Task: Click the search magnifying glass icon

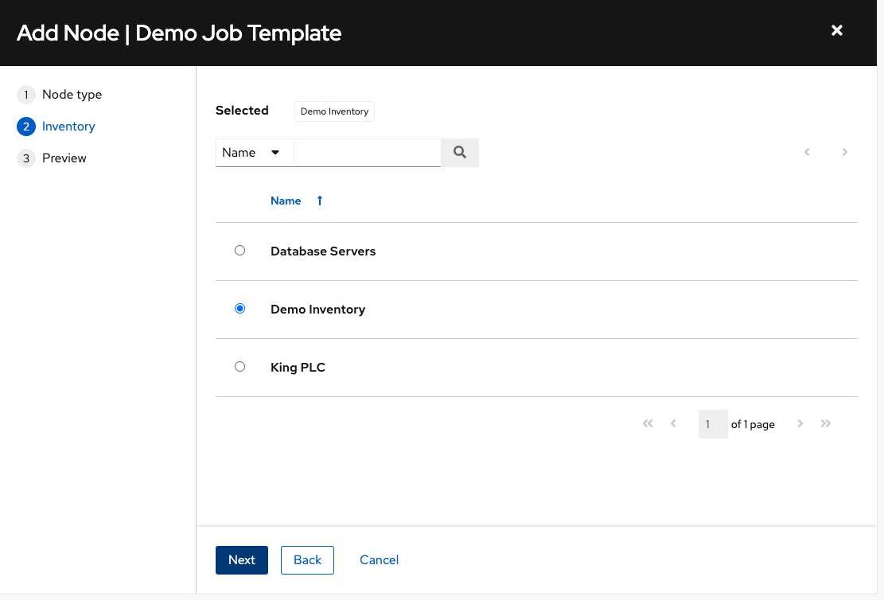Action: point(460,153)
